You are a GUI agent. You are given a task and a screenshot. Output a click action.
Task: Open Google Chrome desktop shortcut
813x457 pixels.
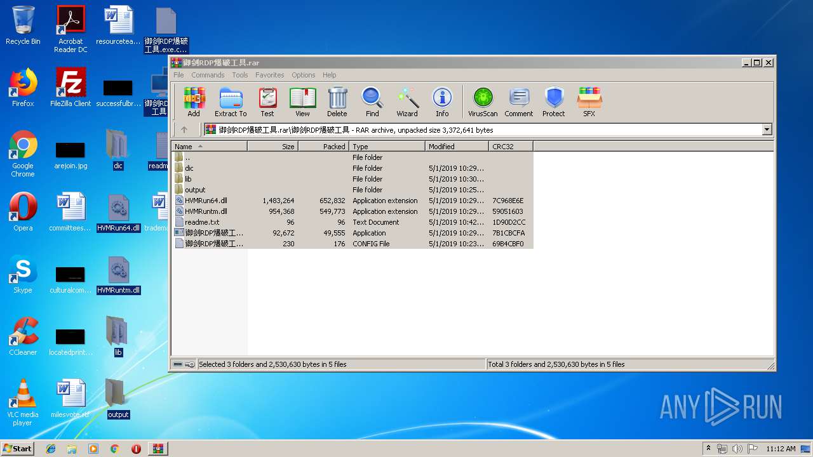[x=23, y=154]
